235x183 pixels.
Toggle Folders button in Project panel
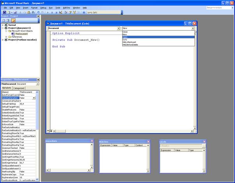(x=13, y=20)
